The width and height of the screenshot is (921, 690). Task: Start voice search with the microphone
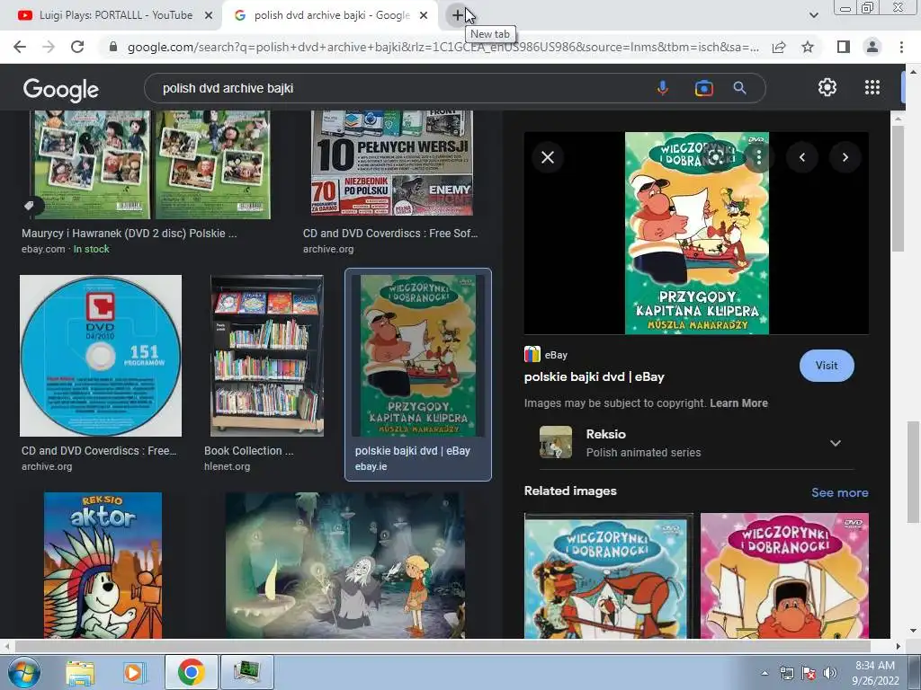[662, 88]
